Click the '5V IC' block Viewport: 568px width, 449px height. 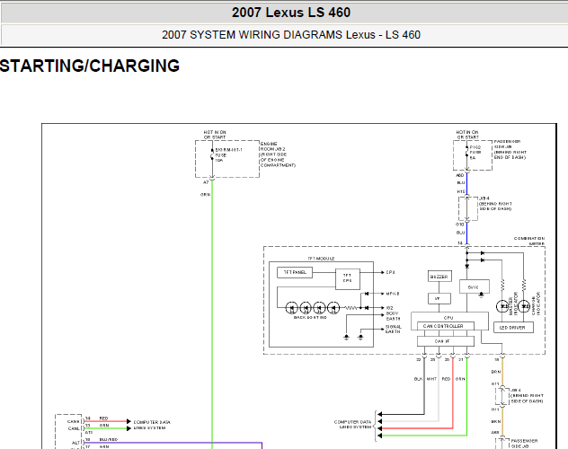pos(475,287)
